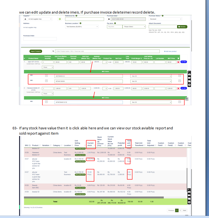Sort the stock report by the SKU column header
209x218 pixels.
(x=27, y=145)
